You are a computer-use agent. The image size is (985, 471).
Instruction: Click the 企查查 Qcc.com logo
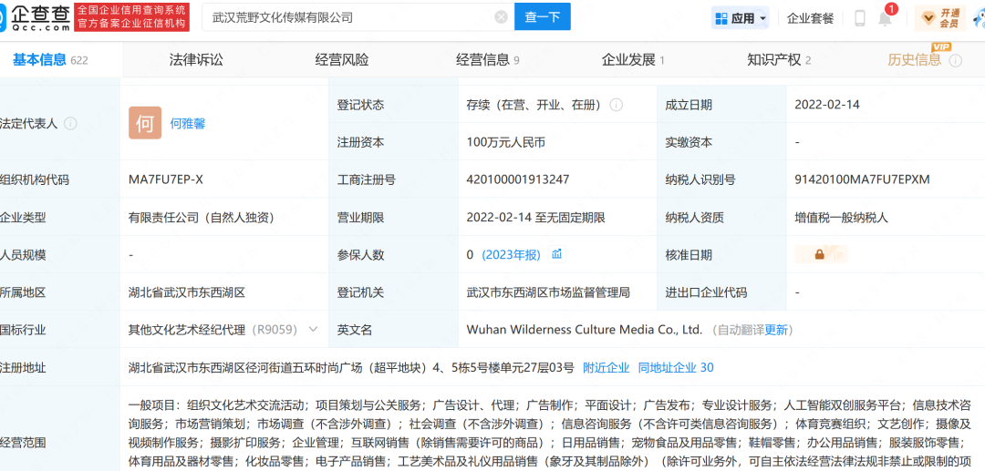coord(36,17)
